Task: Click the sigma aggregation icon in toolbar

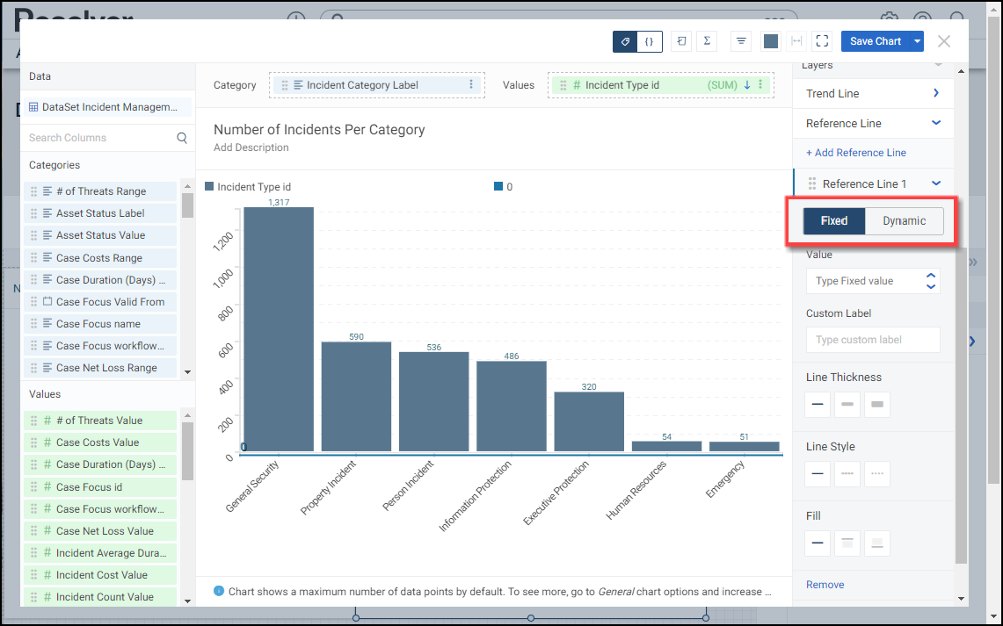Action: click(x=707, y=41)
